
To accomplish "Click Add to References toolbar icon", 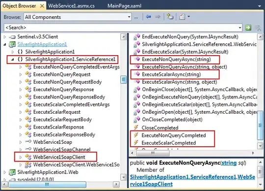I will [x=170, y=17].
